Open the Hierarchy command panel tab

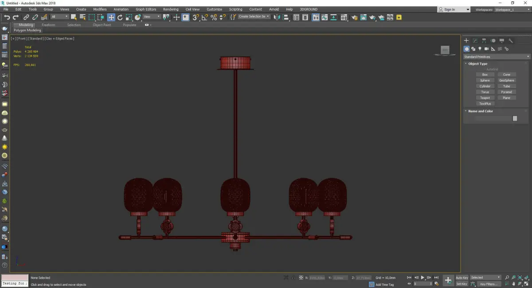click(484, 41)
